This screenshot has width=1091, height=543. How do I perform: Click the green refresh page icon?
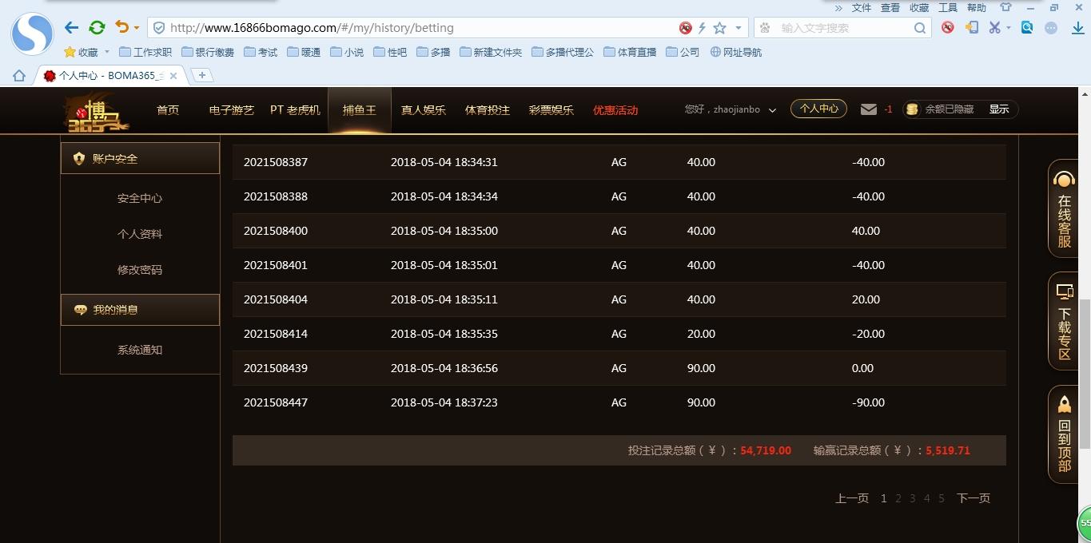[97, 27]
